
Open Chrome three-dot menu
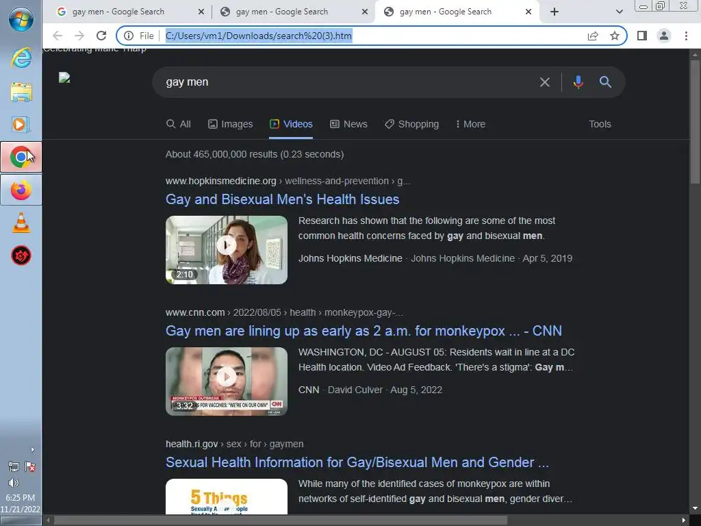pyautogui.click(x=686, y=36)
